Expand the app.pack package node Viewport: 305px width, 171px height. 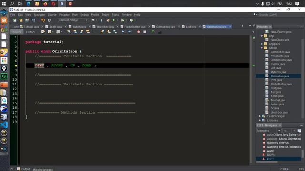point(262,44)
